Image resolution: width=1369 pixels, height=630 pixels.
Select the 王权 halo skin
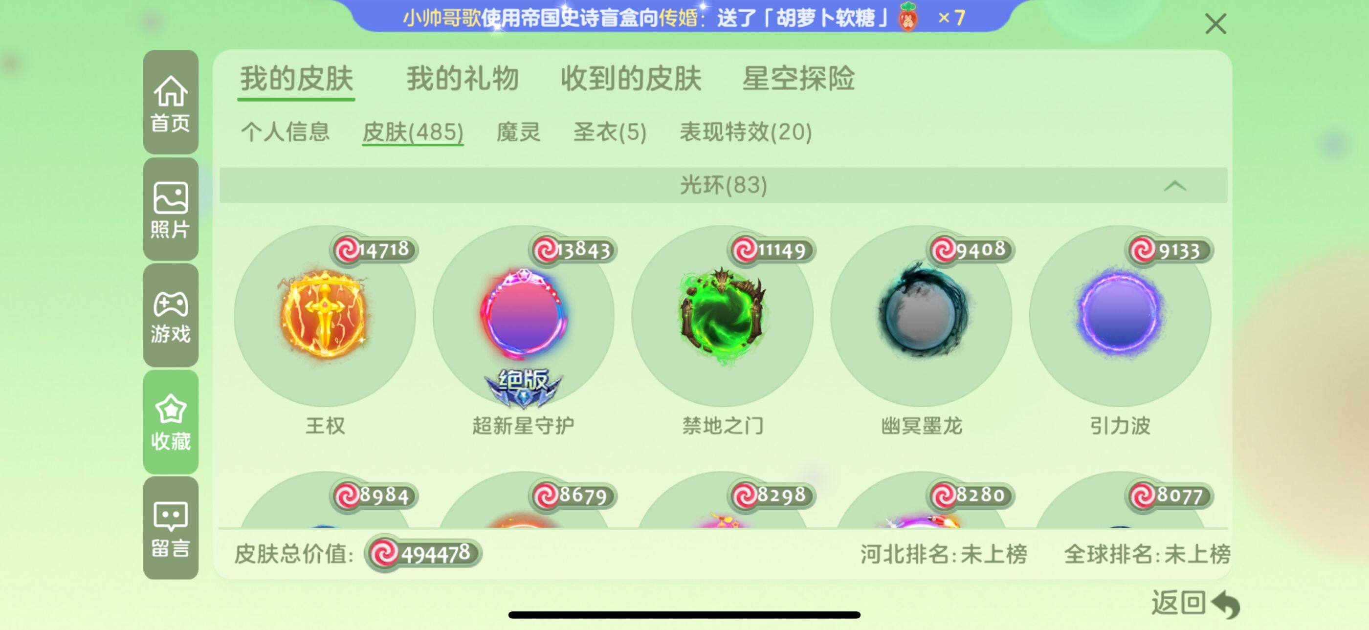click(x=325, y=317)
